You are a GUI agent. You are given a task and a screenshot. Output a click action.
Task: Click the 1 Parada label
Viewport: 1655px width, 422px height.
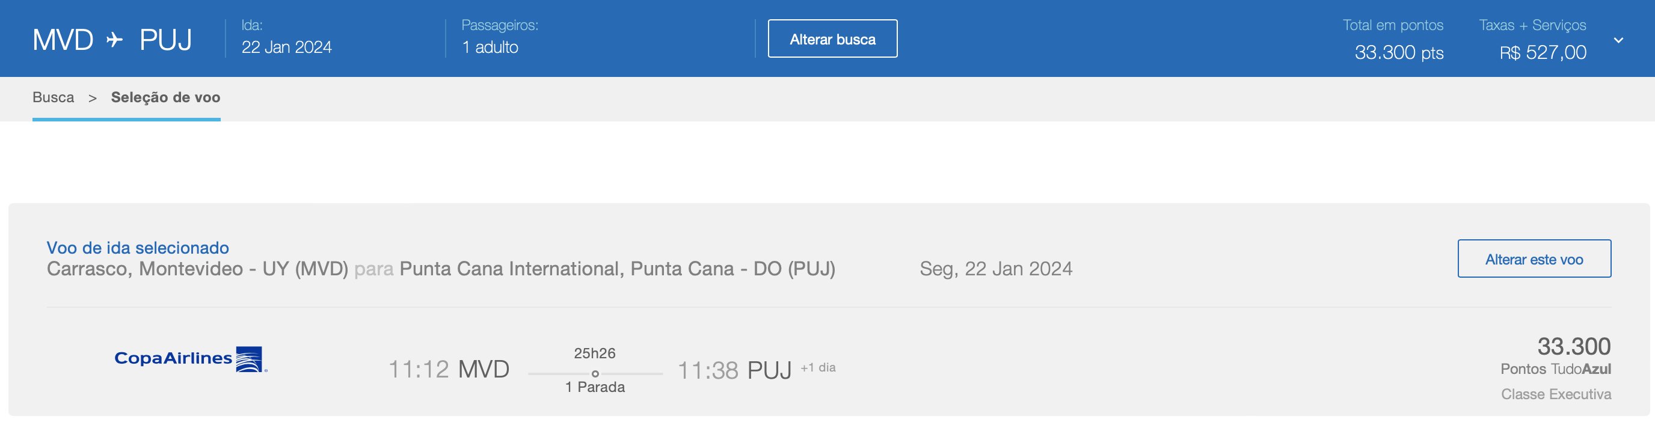pyautogui.click(x=595, y=387)
